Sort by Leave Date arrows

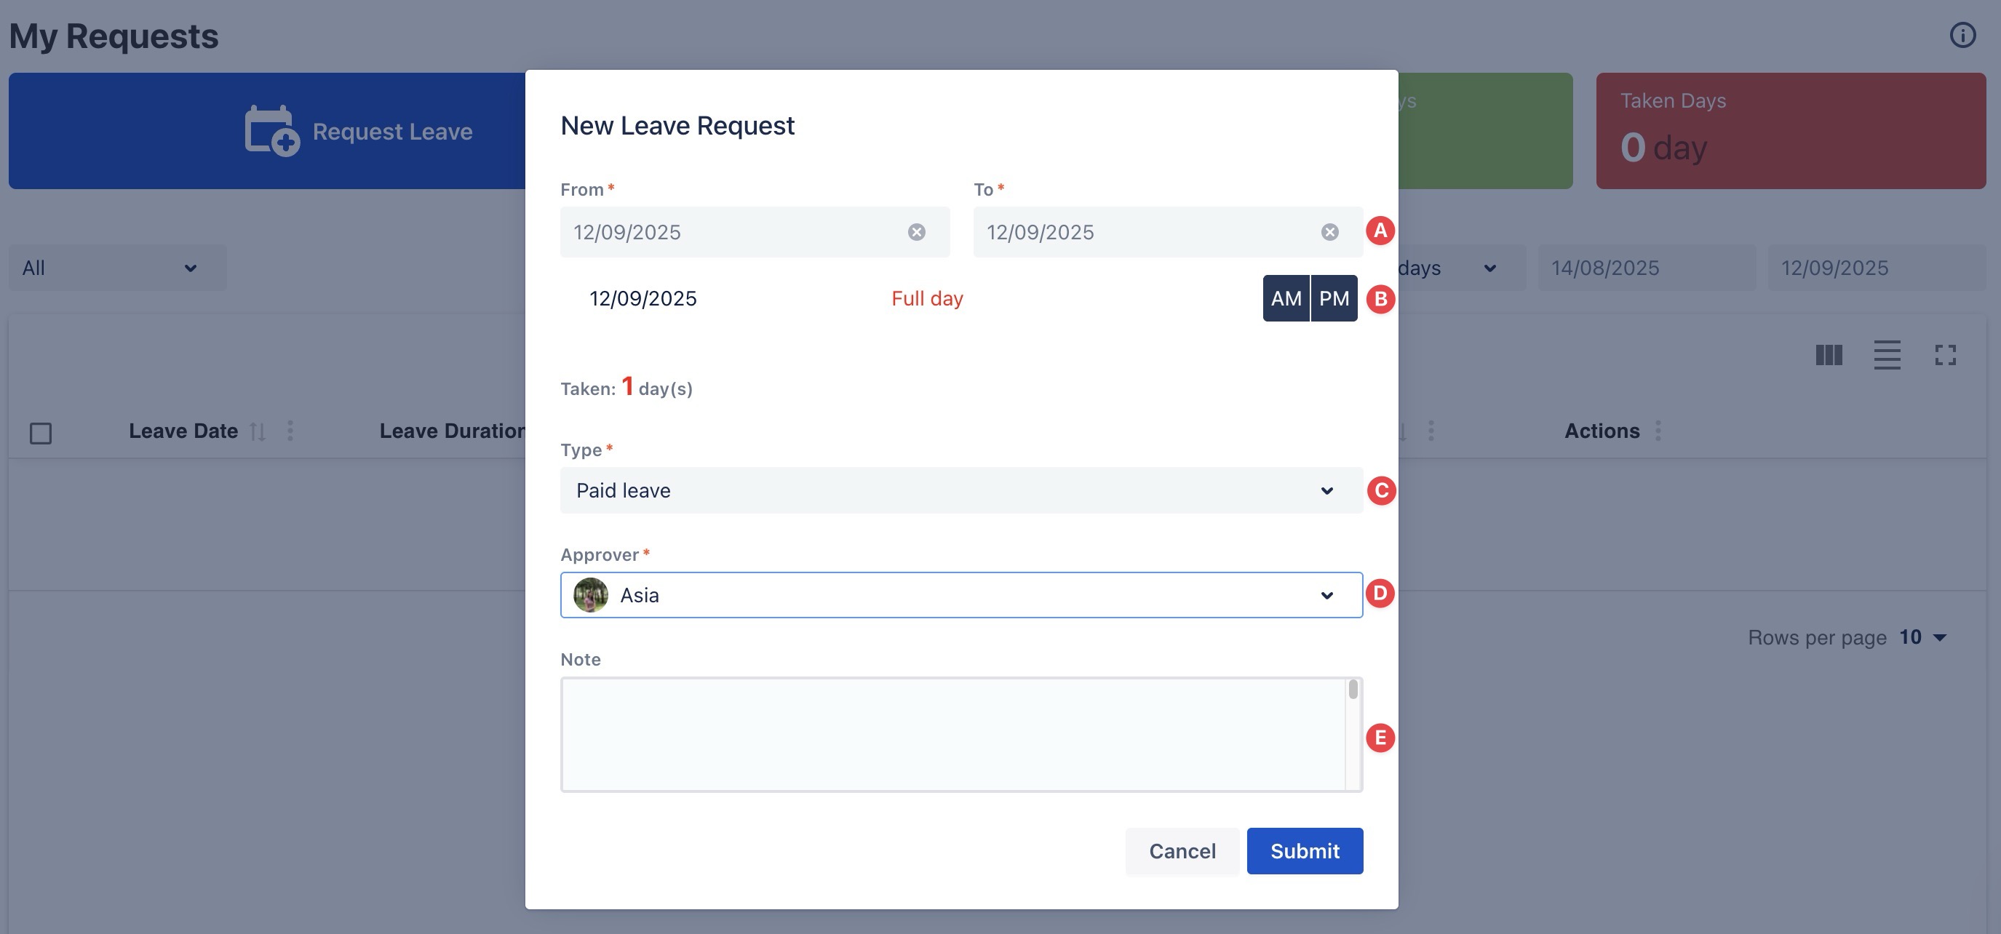pos(258,431)
